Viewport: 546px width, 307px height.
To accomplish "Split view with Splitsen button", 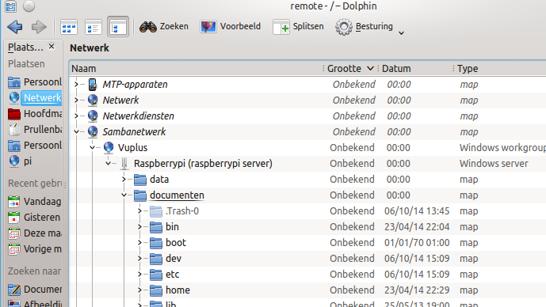I will (299, 26).
